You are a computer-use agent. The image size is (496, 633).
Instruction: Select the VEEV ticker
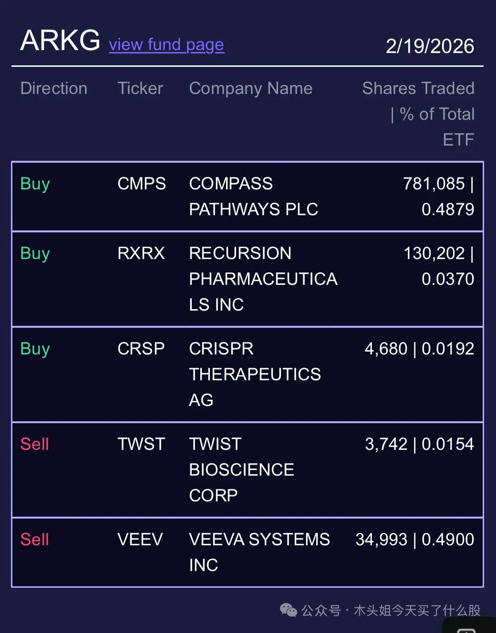point(140,540)
